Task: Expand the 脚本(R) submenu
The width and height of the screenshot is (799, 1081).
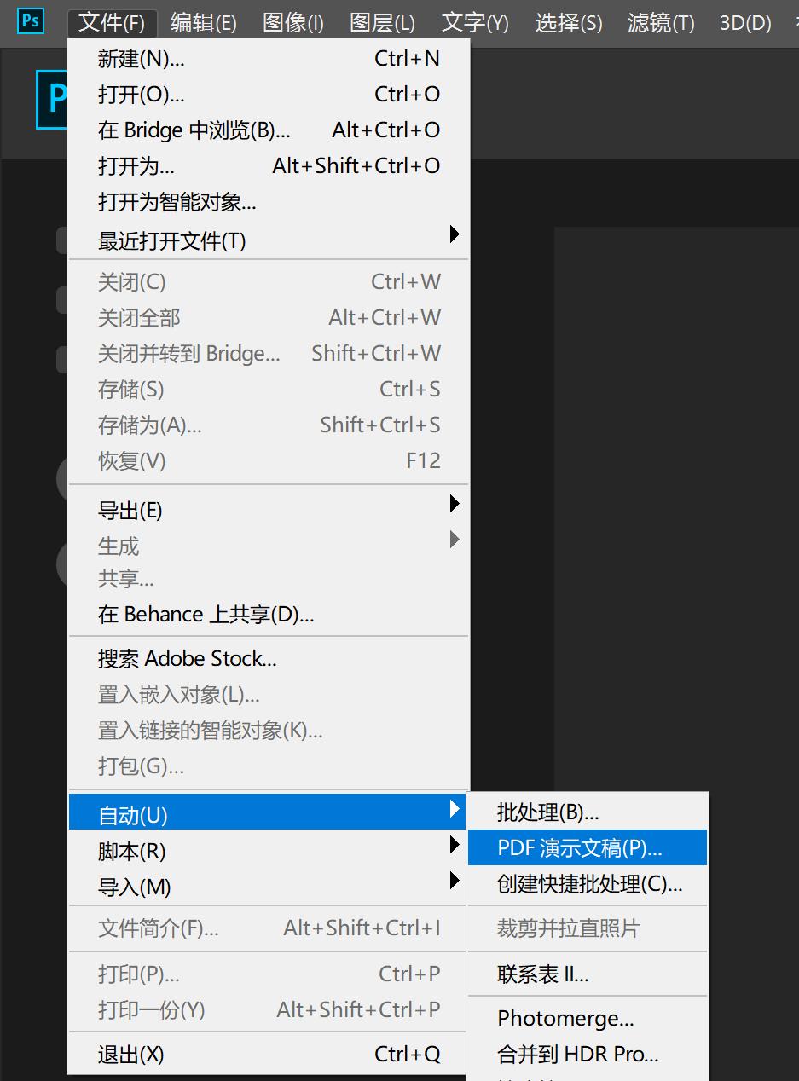Action: 269,851
